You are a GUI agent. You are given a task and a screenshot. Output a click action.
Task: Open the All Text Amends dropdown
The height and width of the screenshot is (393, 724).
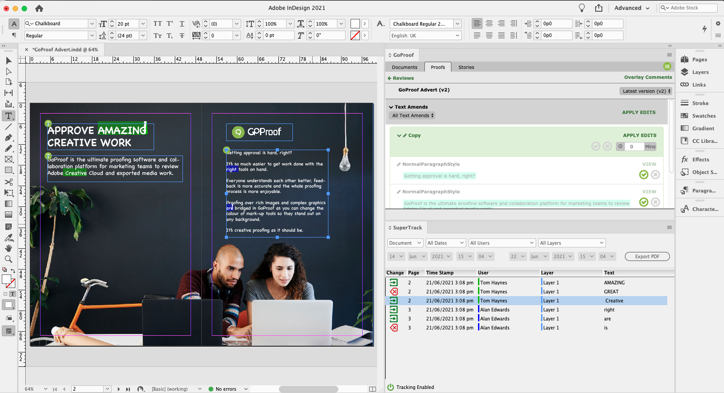[412, 116]
